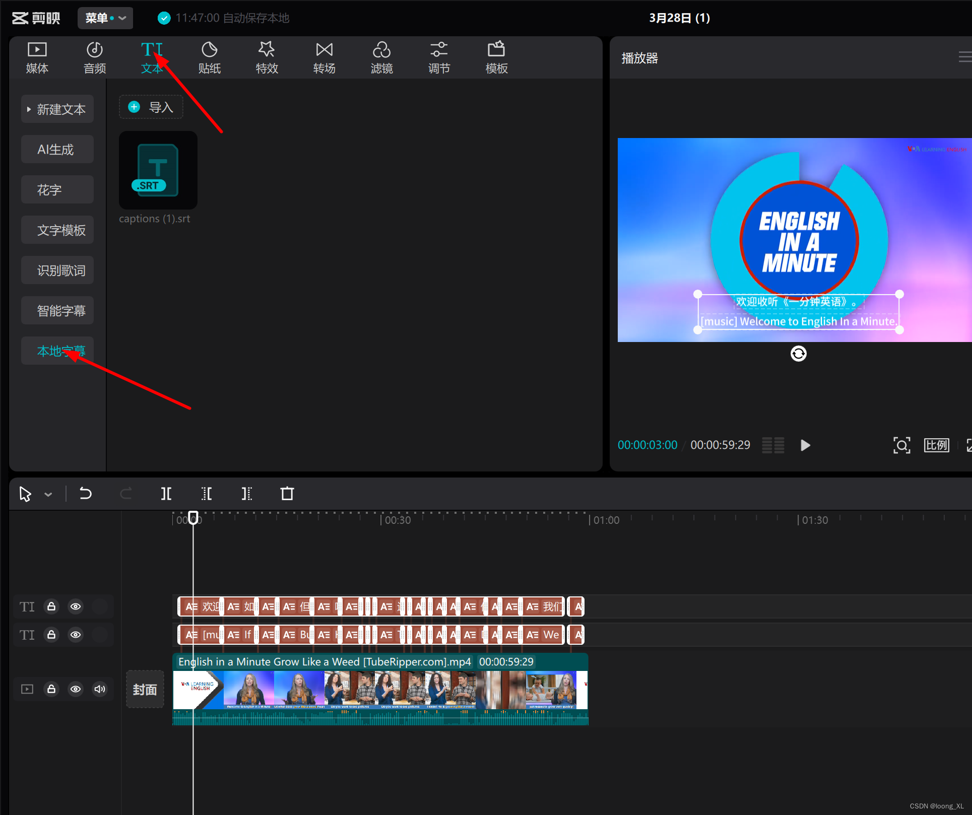Open the 滤镜 filters tab
This screenshot has width=972, height=815.
click(381, 58)
